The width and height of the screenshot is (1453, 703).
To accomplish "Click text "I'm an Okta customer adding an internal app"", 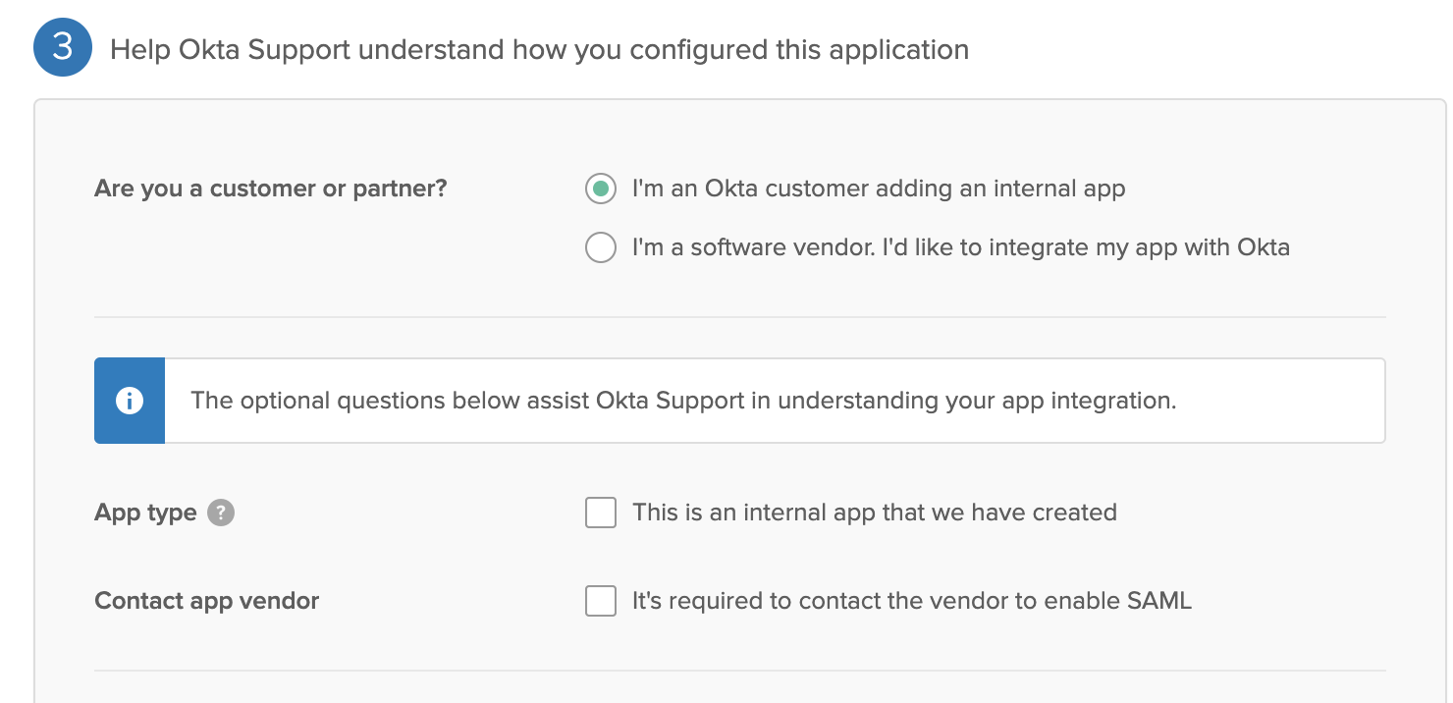I will [x=879, y=189].
